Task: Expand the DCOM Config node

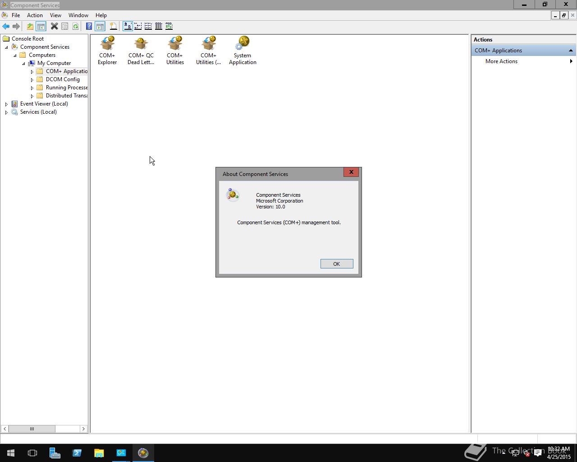Action: point(32,79)
